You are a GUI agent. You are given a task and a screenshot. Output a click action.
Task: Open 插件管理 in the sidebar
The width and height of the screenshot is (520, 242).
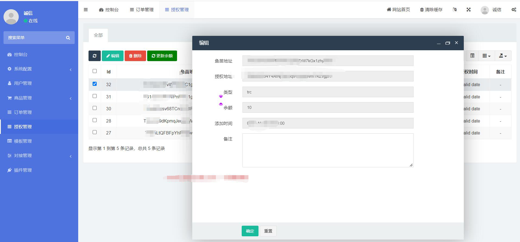(39, 170)
